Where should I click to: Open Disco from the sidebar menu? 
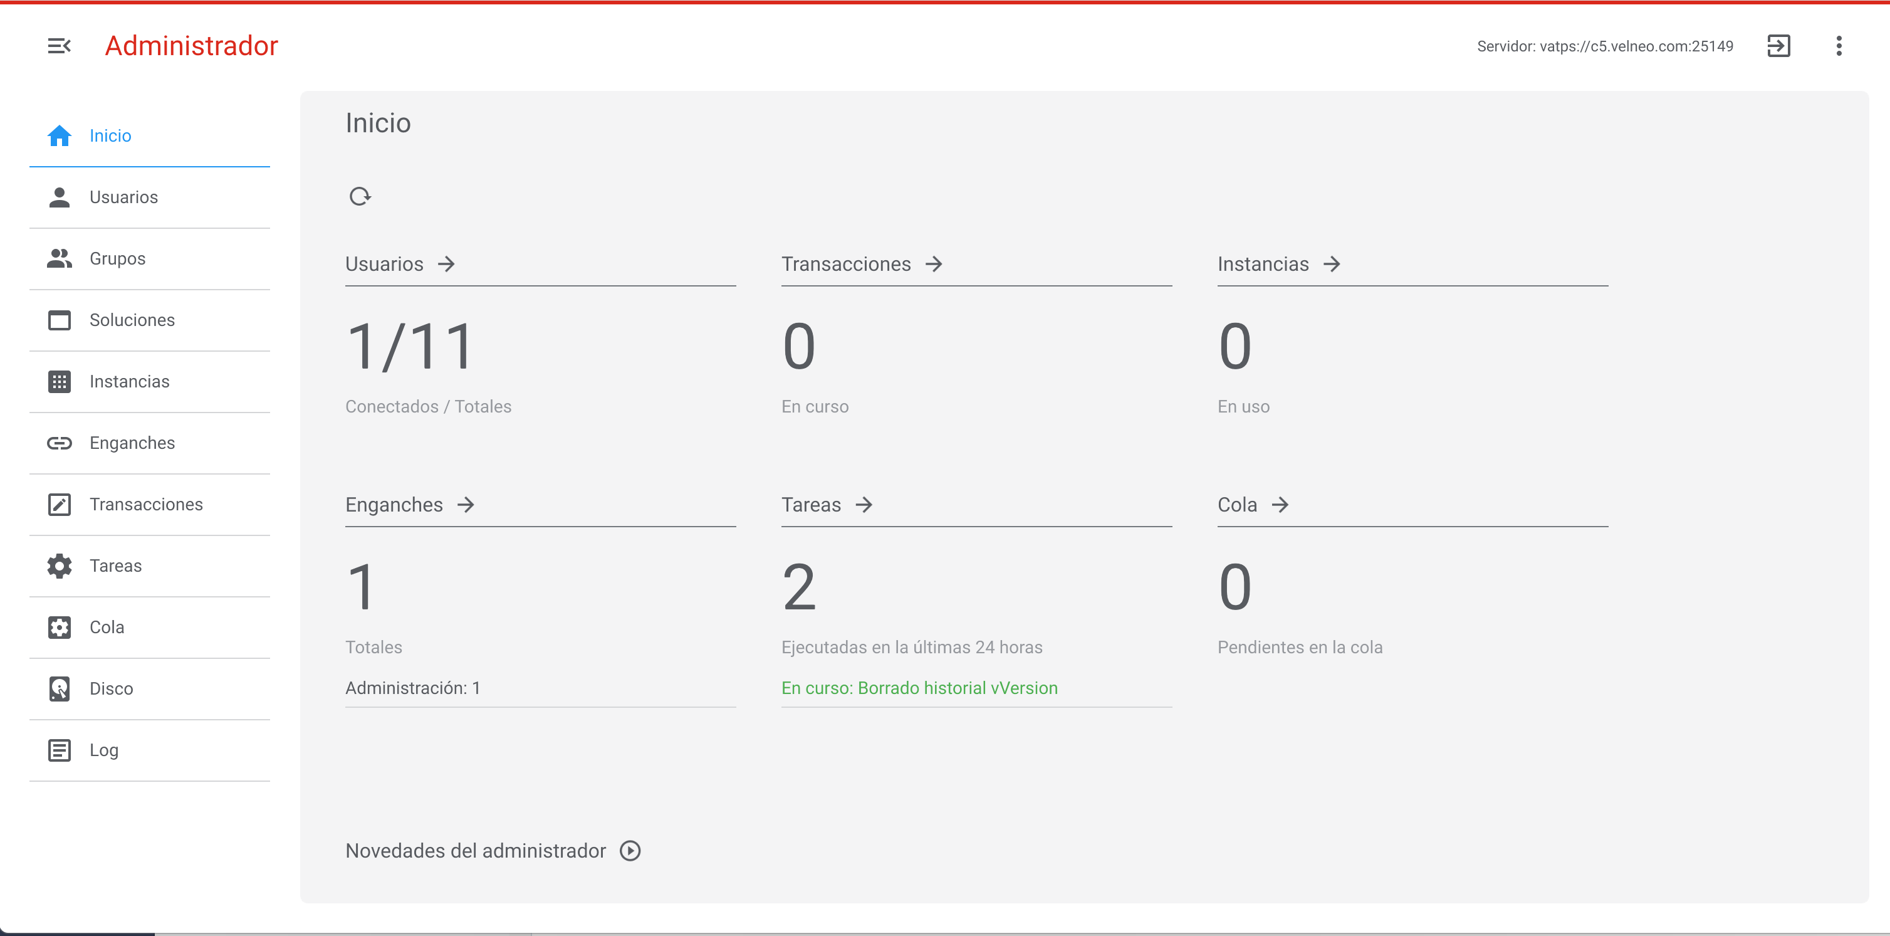tap(150, 688)
